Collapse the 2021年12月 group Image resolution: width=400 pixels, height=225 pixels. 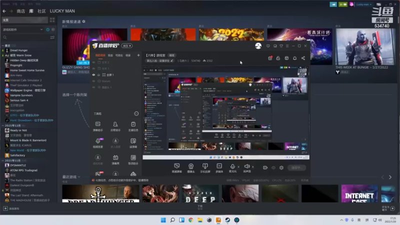tap(3, 125)
